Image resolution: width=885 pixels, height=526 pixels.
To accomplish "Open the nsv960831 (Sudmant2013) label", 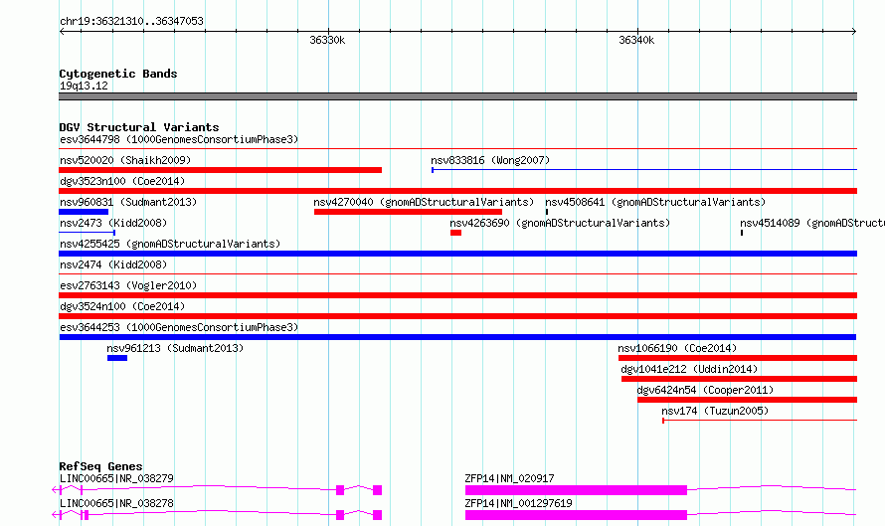I will (x=128, y=202).
